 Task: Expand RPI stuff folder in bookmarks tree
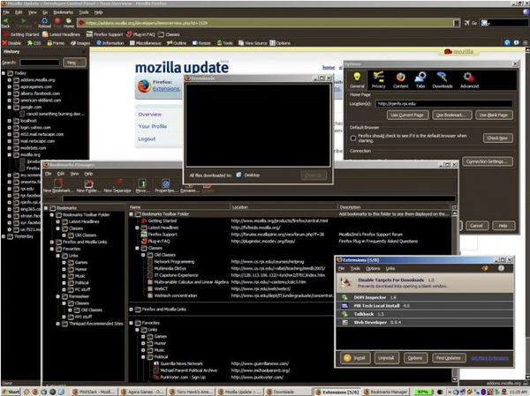point(64,317)
